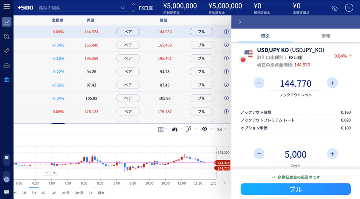Select the 5H chart range
The height and width of the screenshot is (199, 360).
coord(34,193)
